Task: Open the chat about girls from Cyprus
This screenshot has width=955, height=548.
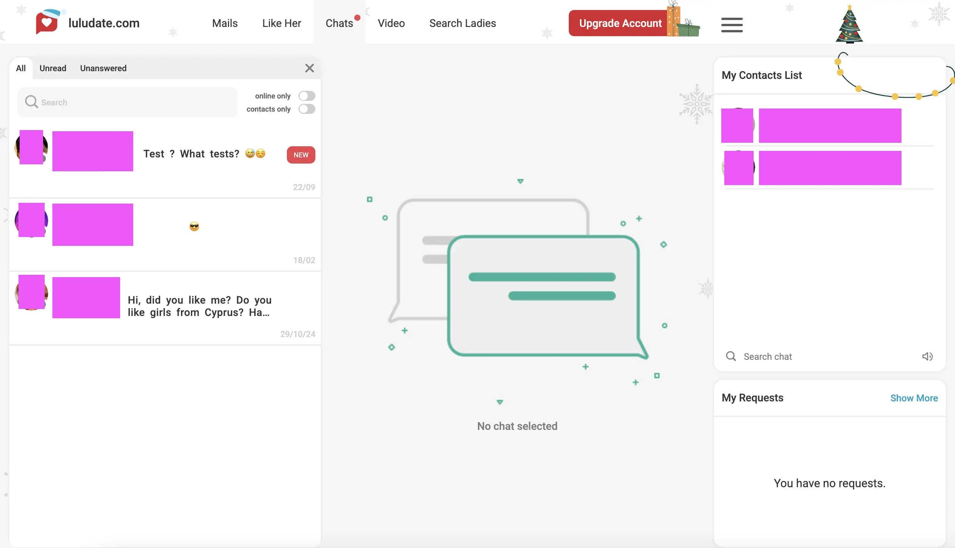Action: [x=199, y=306]
